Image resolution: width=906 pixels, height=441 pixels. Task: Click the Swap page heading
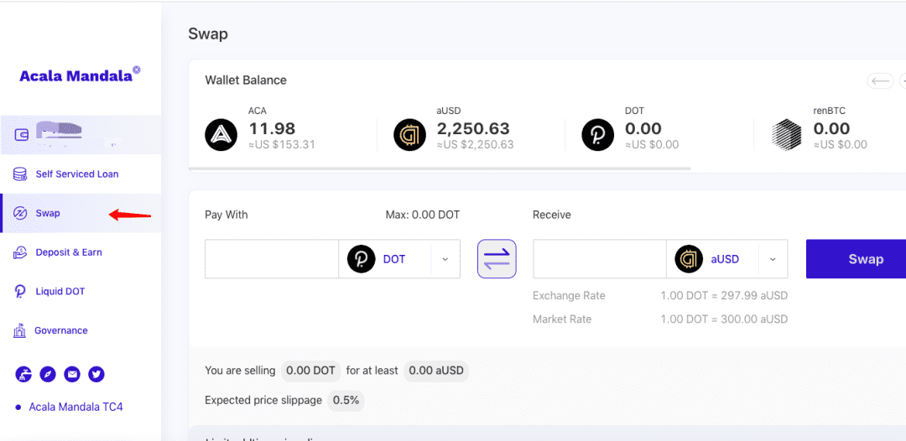click(x=208, y=34)
